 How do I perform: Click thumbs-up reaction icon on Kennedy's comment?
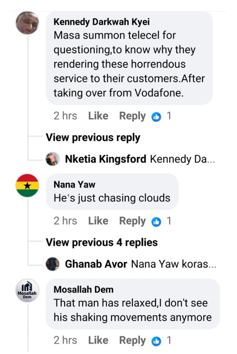click(156, 116)
